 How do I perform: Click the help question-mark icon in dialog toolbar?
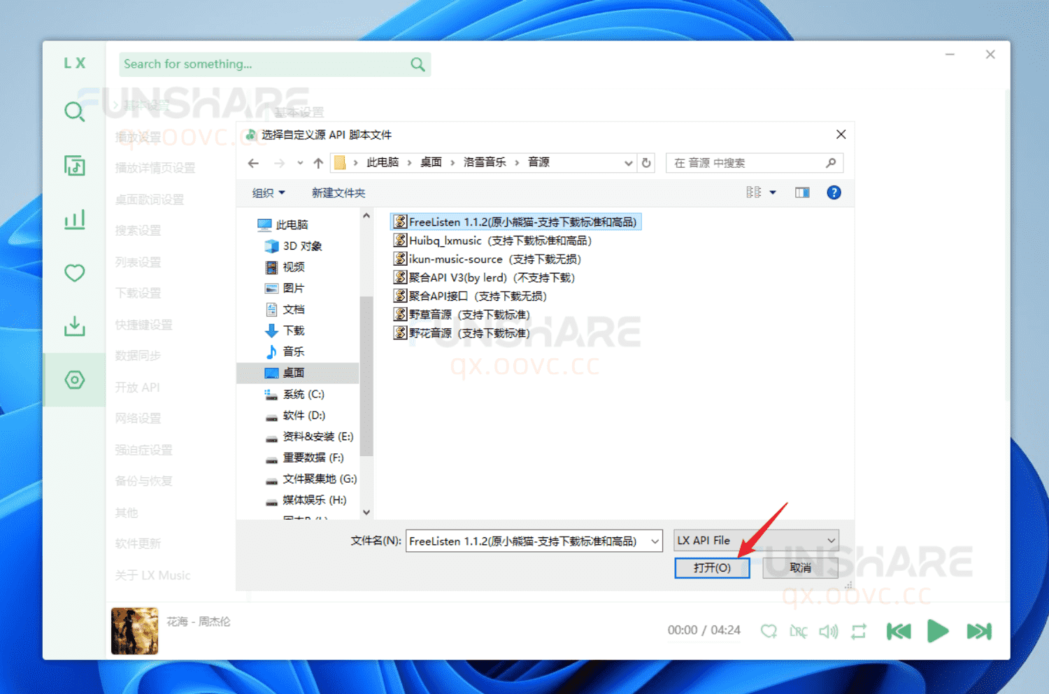click(834, 192)
